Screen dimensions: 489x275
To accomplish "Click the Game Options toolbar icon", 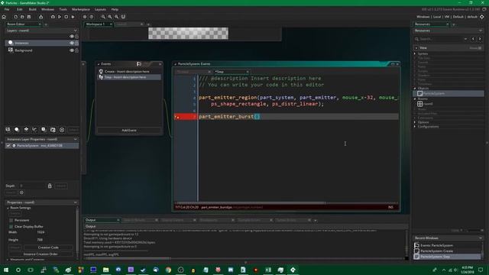I will click(x=85, y=17).
